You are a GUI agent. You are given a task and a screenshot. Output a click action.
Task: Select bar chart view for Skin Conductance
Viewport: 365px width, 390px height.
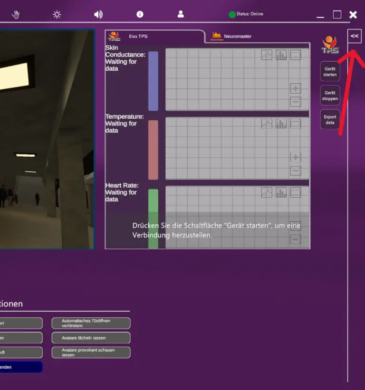[x=281, y=55]
